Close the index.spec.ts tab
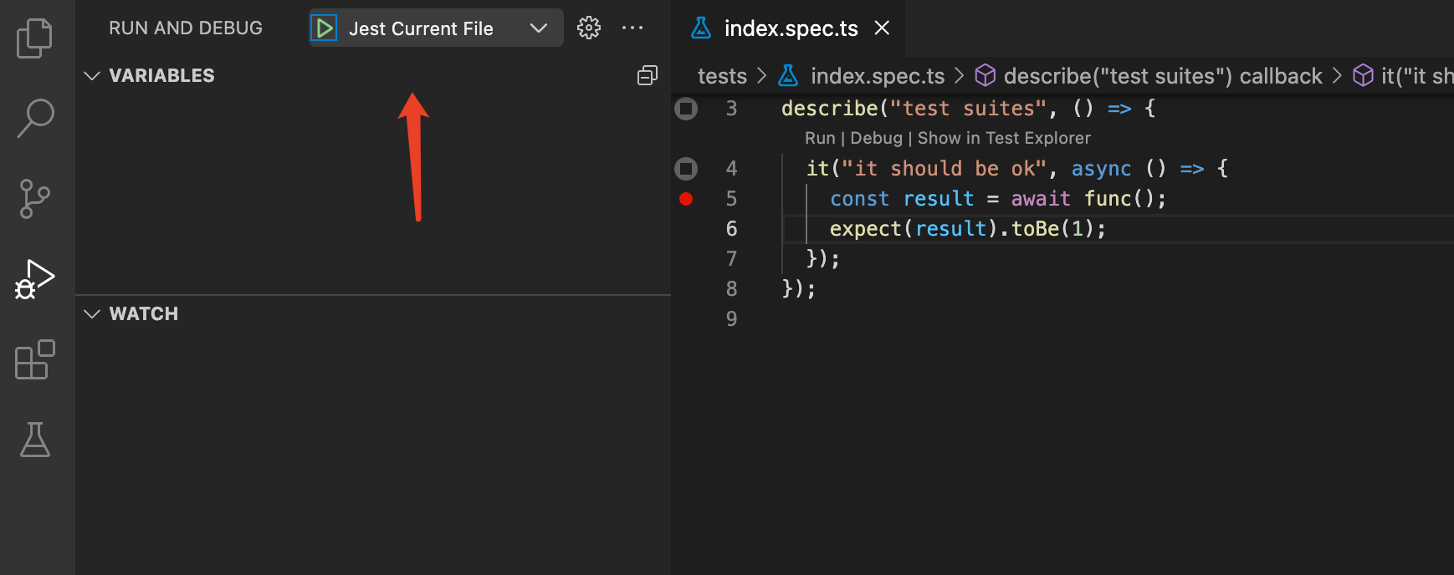The height and width of the screenshot is (575, 1454). pos(882,28)
